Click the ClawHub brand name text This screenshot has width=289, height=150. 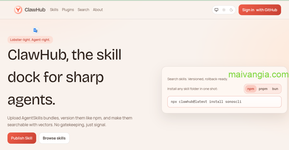point(35,10)
